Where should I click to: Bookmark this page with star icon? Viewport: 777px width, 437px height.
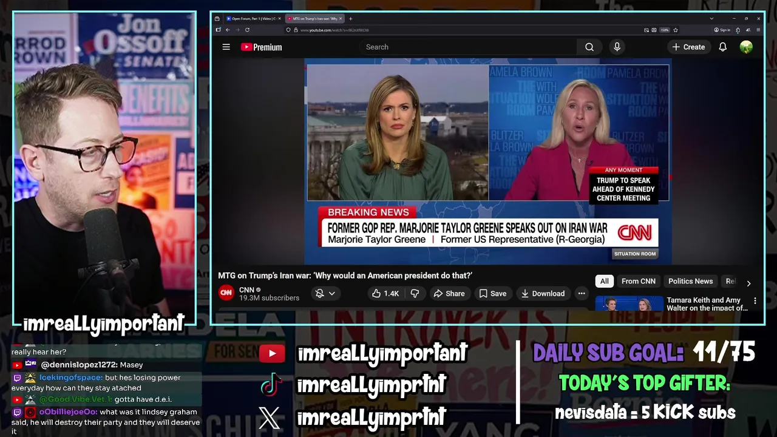675,30
